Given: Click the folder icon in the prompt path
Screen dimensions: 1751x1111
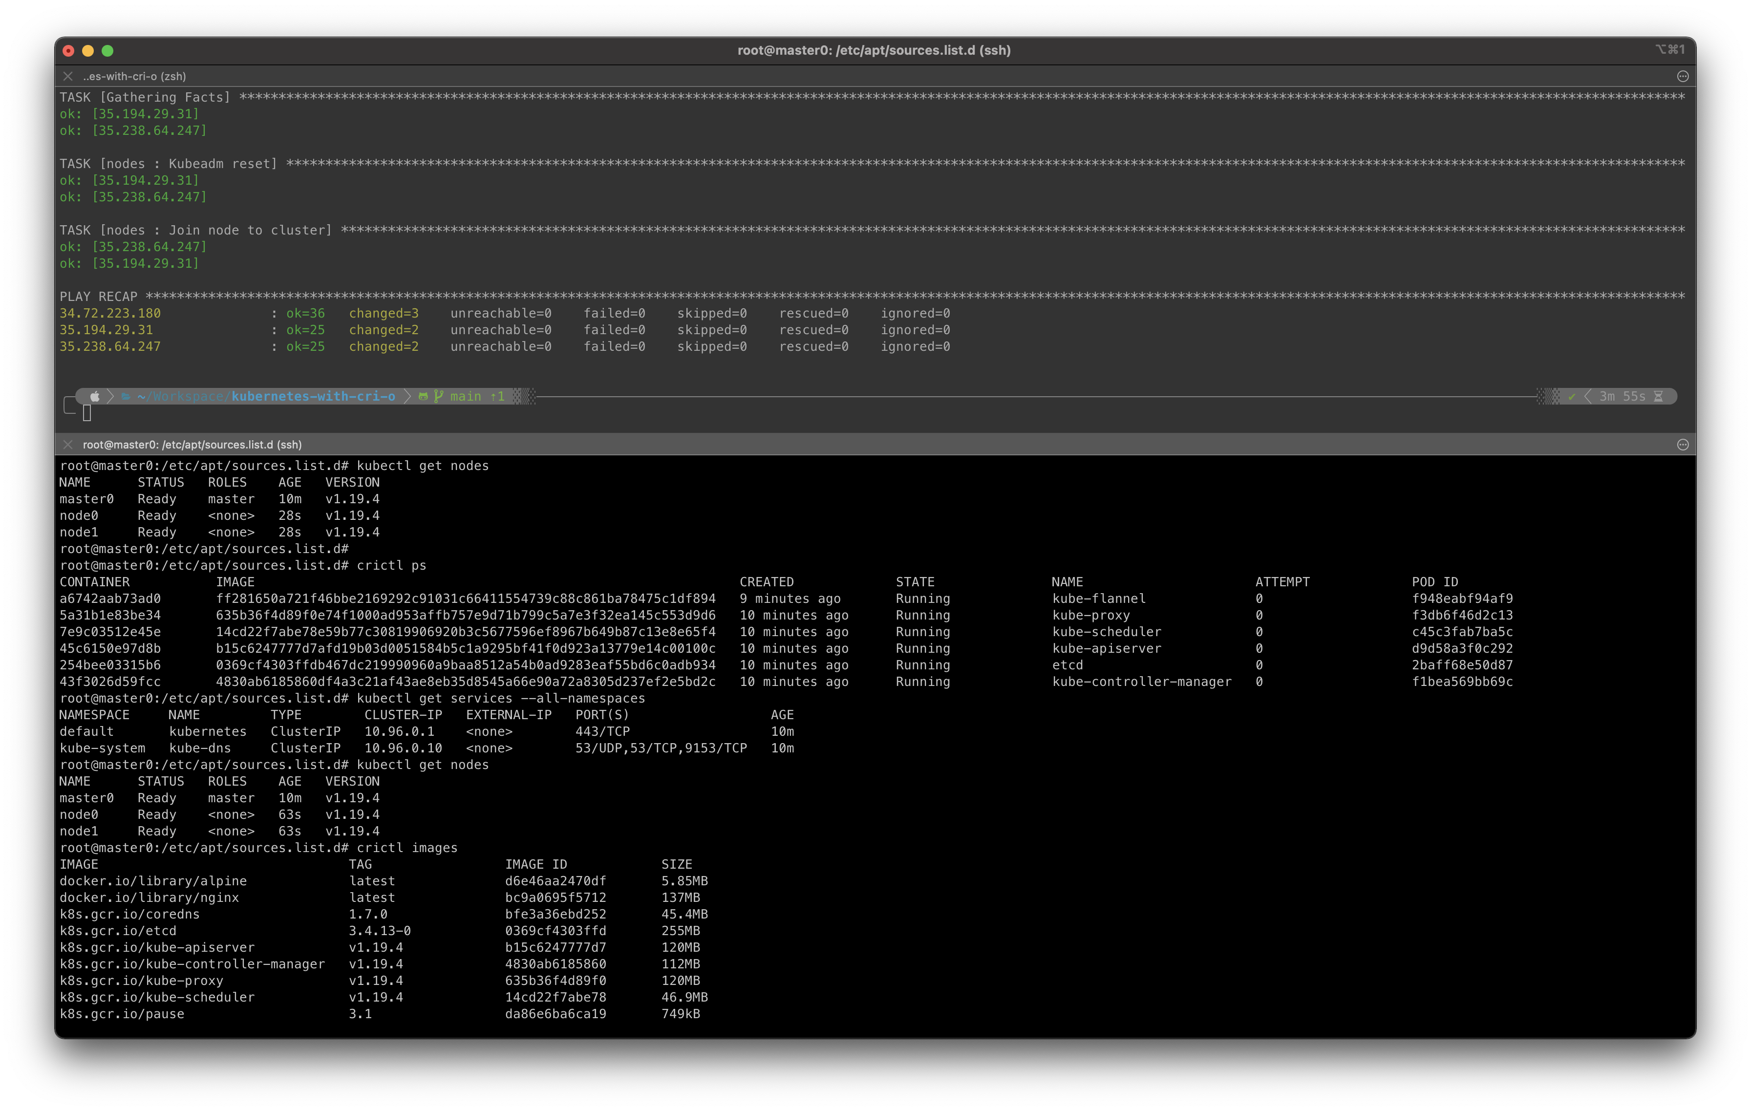Looking at the screenshot, I should click(126, 396).
